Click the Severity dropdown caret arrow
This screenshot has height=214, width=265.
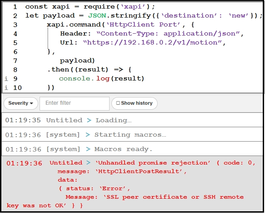31,103
